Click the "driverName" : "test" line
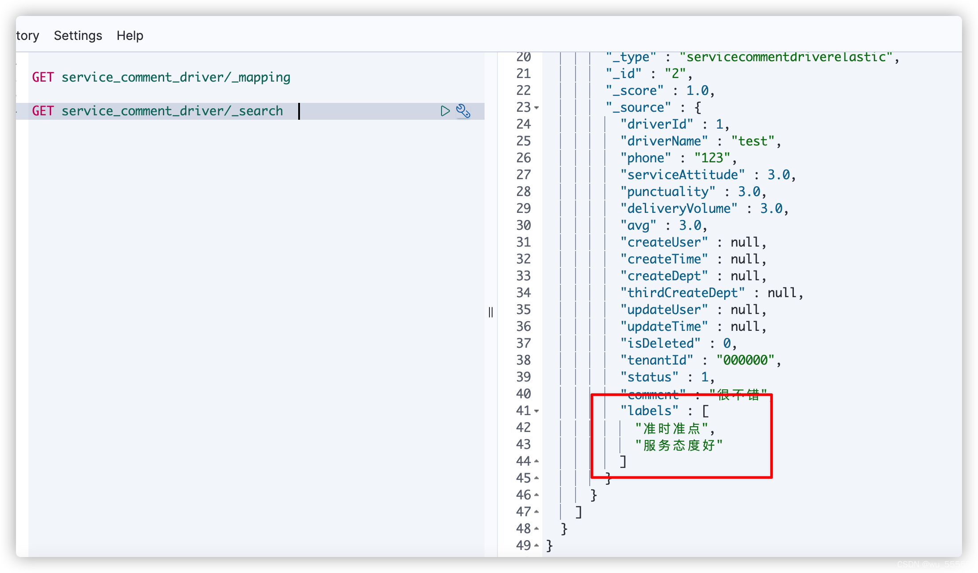This screenshot has width=978, height=573. pyautogui.click(x=701, y=141)
